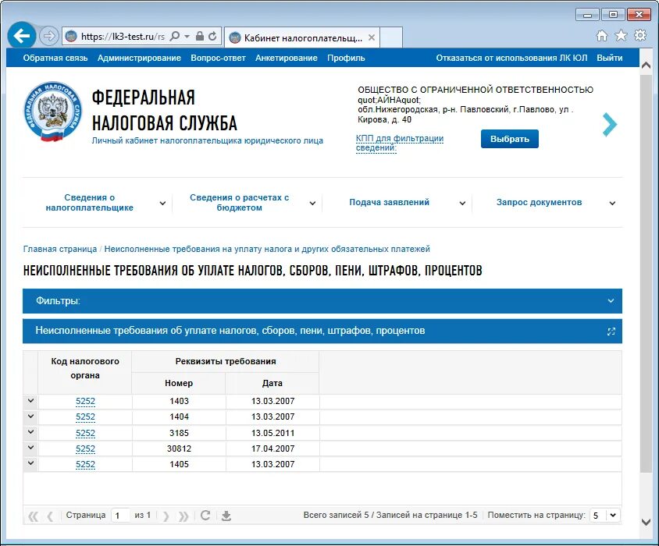Click tax authority code 5252 in row 30812
Screen dimensions: 659x546
[85, 448]
